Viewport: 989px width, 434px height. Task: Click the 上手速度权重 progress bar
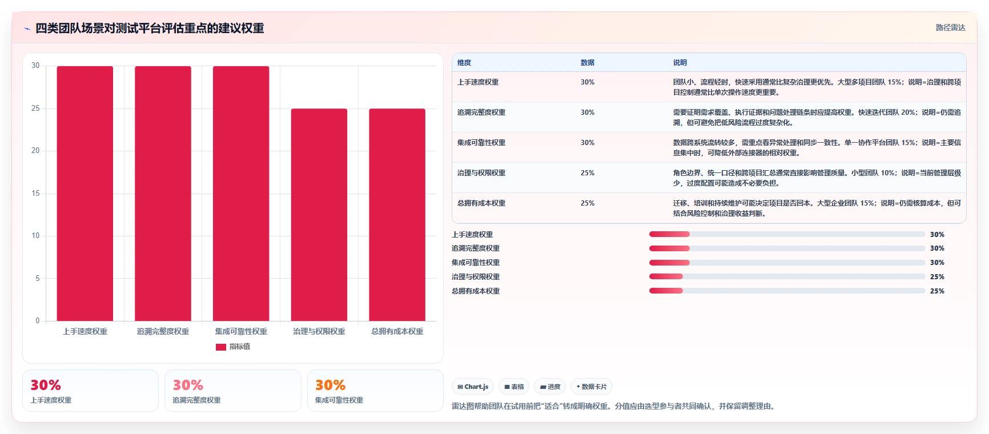[787, 234]
